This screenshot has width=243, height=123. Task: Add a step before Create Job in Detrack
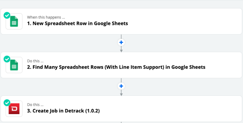[x=121, y=86]
